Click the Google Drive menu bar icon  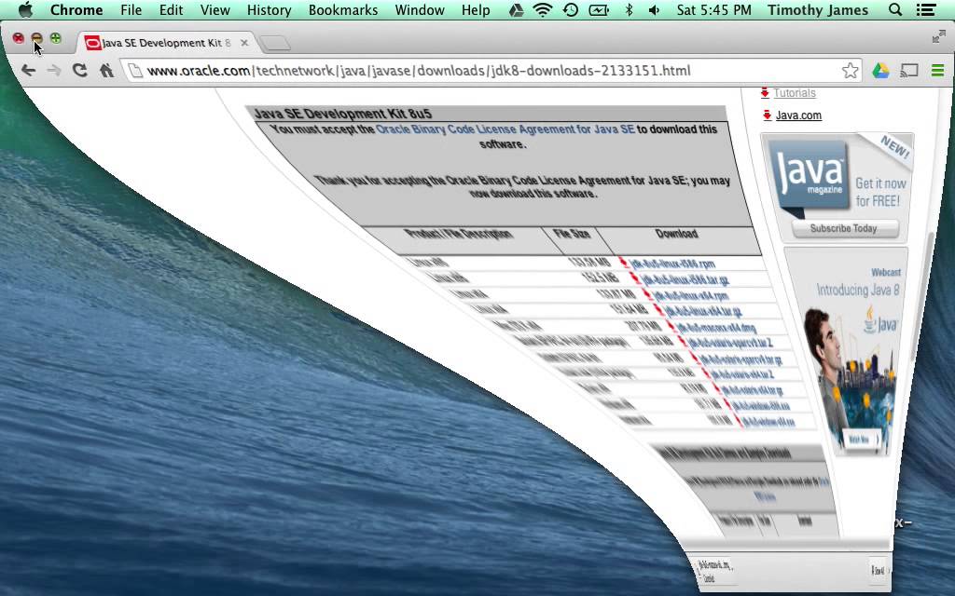[x=516, y=9]
